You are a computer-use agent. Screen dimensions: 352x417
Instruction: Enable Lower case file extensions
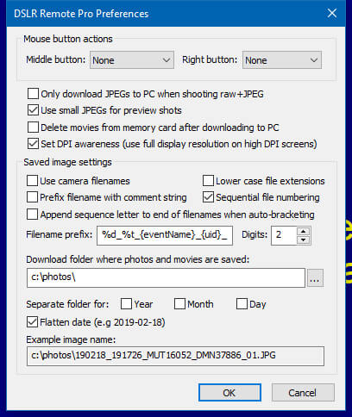pos(208,181)
